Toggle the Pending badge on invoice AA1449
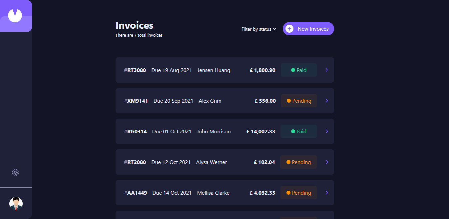Image resolution: width=449 pixels, height=219 pixels. [299, 193]
